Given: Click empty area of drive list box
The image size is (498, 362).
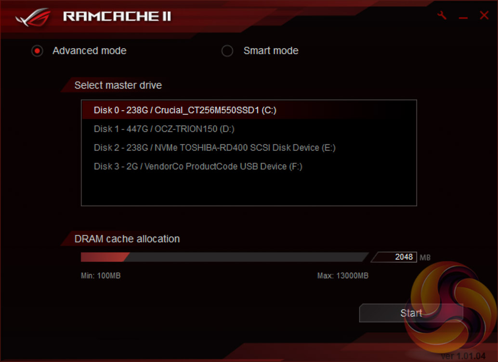Looking at the screenshot, I should (249, 190).
